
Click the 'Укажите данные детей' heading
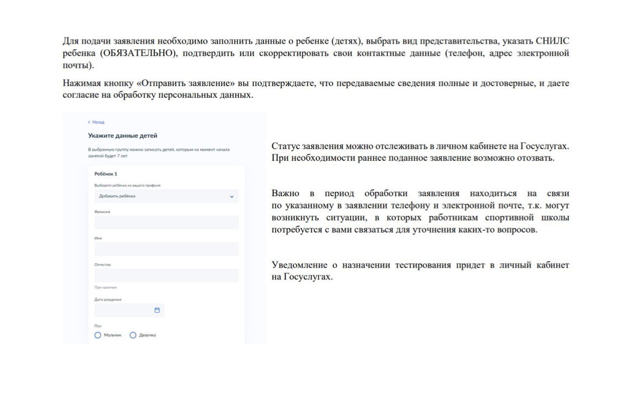click(x=122, y=135)
